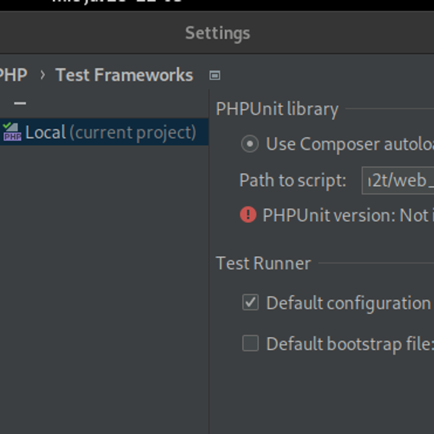Click the PHPUnit version status text
The height and width of the screenshot is (434, 434).
point(348,216)
